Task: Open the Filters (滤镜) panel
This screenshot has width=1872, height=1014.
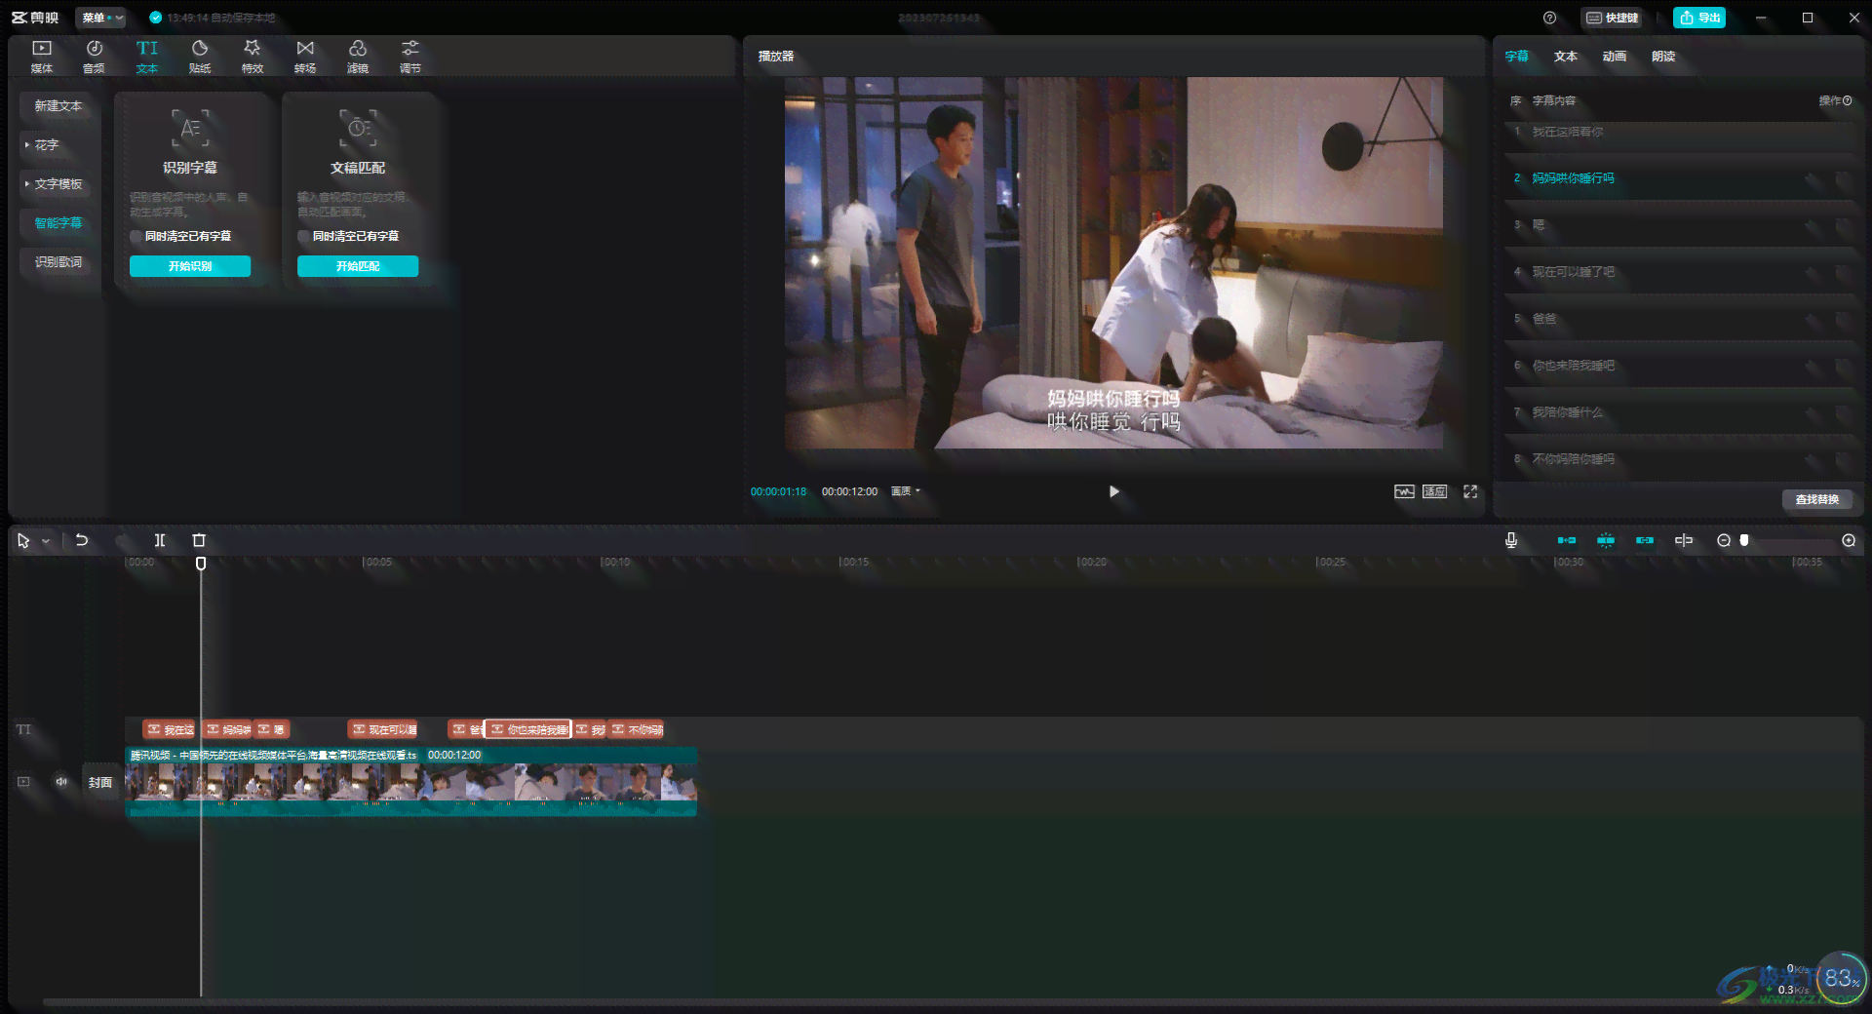Action: [358, 57]
